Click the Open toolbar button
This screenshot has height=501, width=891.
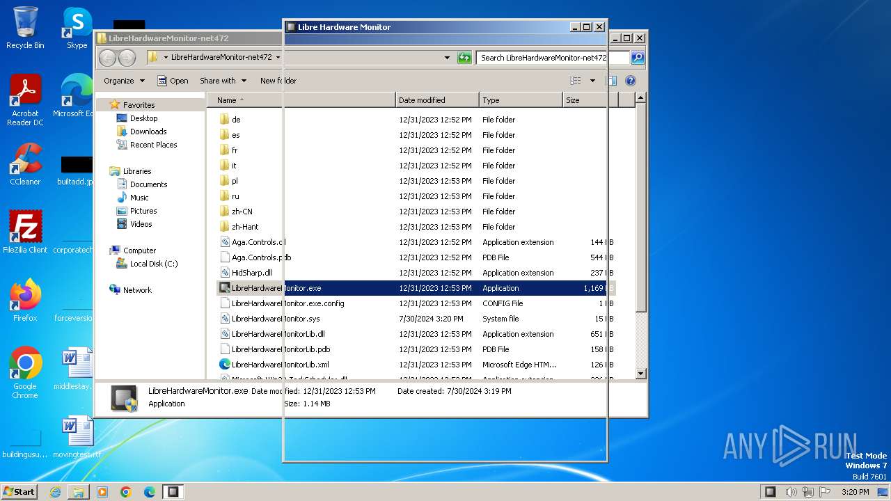coord(173,81)
